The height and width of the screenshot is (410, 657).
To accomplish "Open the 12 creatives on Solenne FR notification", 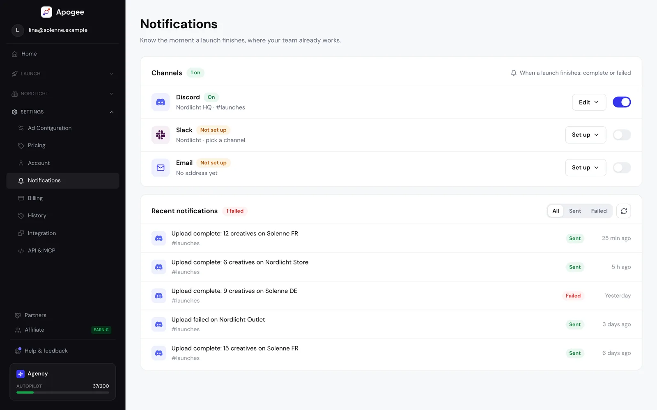I will tap(391, 238).
